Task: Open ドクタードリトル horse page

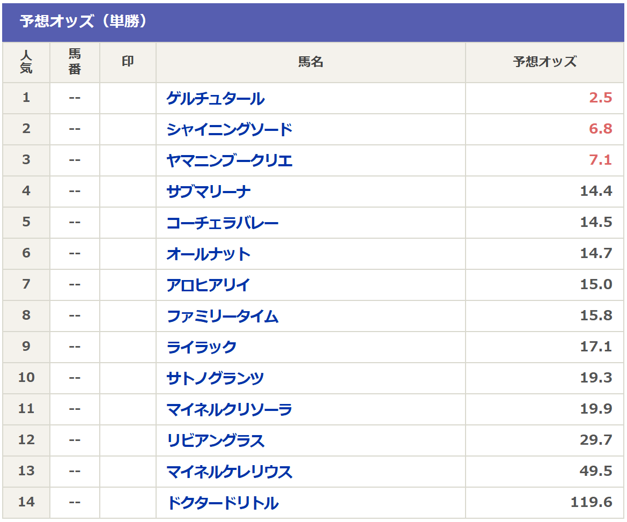Action: click(223, 503)
